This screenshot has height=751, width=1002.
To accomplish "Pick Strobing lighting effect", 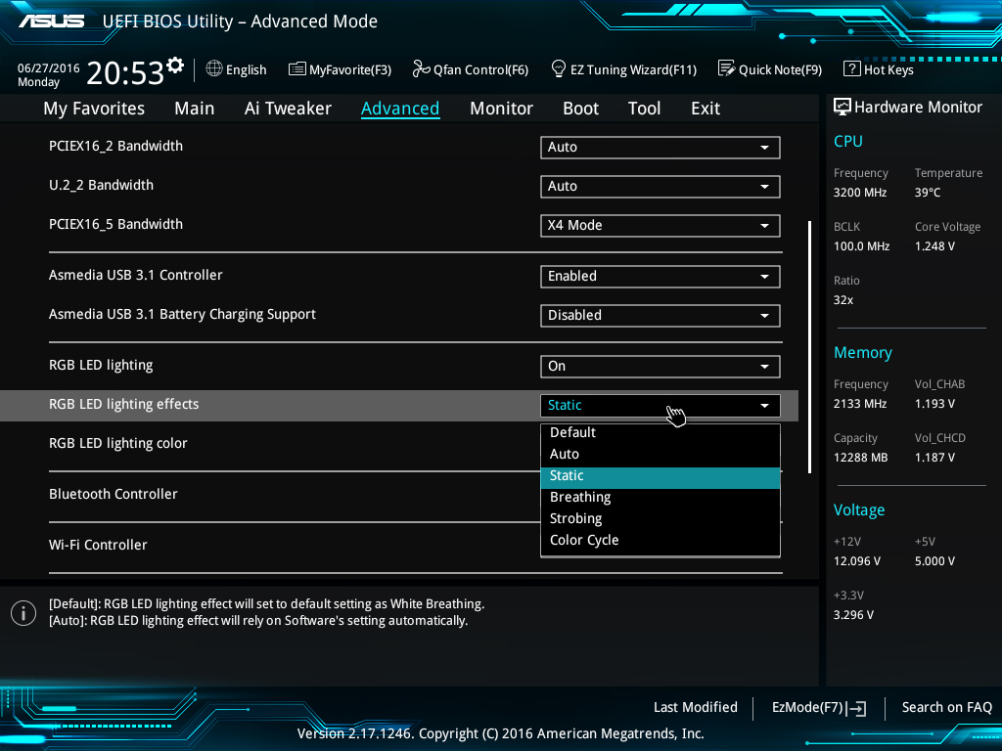I will (x=660, y=518).
